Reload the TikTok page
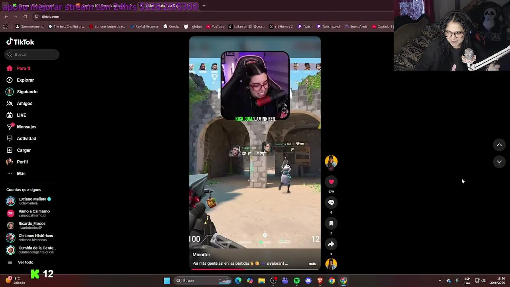Screen dimensions: 510x287 [25, 17]
